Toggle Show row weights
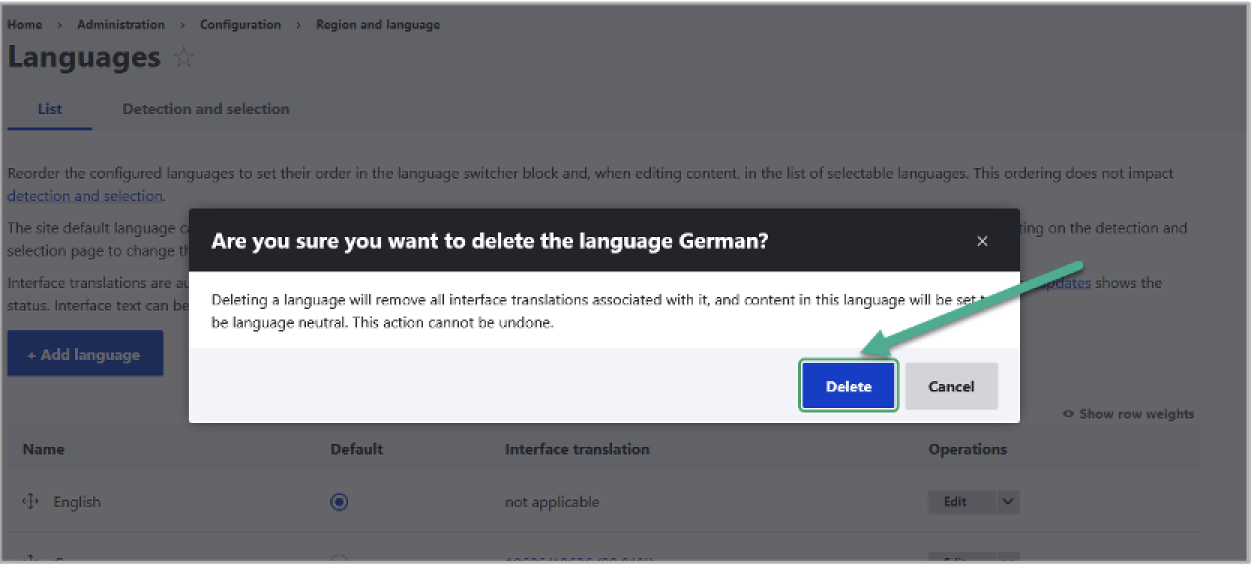This screenshot has width=1254, height=564. (1129, 414)
